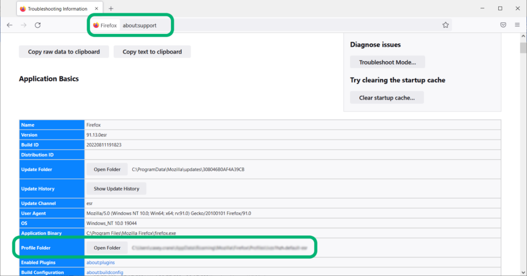Open Folder for Update Folder row
This screenshot has height=276, width=527.
point(107,169)
